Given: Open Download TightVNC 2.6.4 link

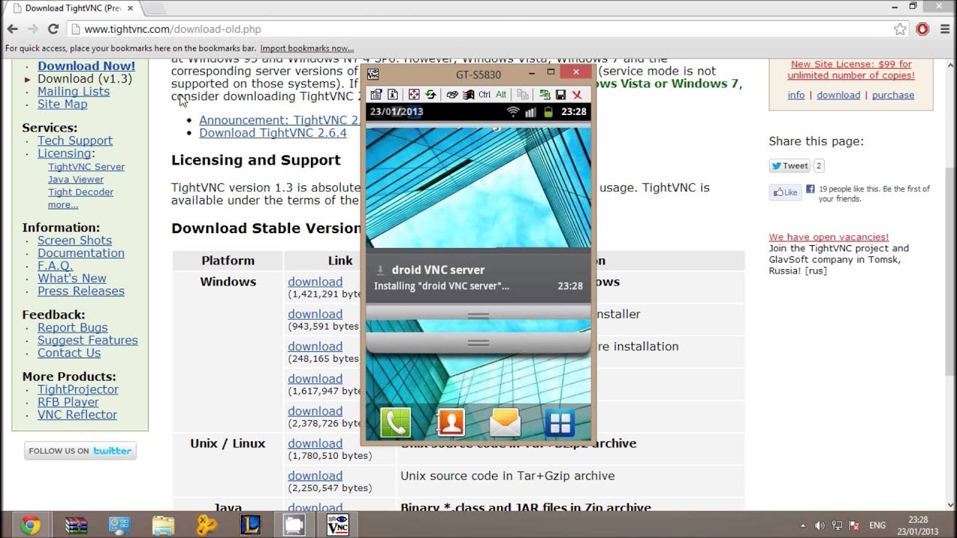Looking at the screenshot, I should [x=273, y=133].
